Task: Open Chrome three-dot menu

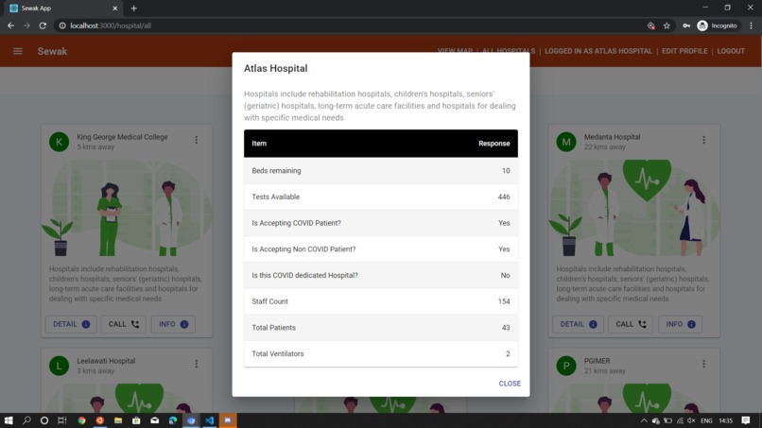Action: [x=752, y=26]
